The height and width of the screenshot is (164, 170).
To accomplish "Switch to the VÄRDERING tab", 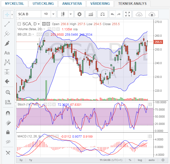I will [x=100, y=4].
